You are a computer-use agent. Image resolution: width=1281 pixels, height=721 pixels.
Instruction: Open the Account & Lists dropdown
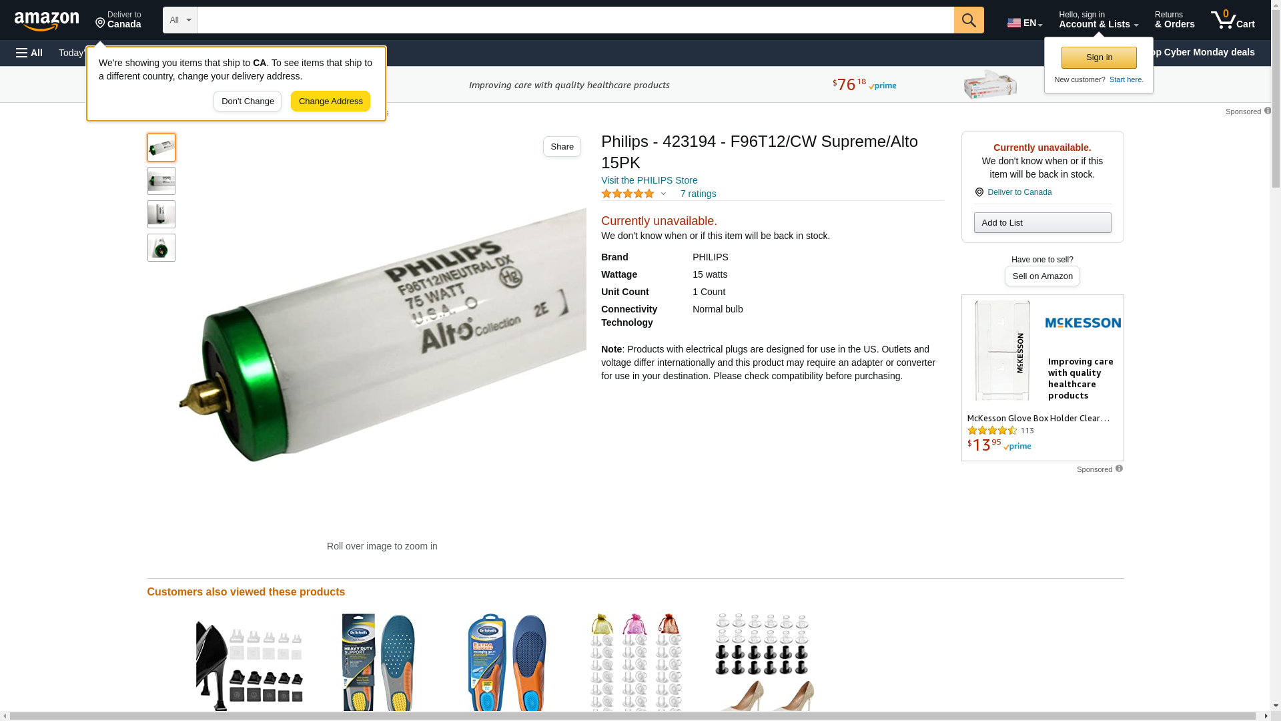click(1098, 20)
